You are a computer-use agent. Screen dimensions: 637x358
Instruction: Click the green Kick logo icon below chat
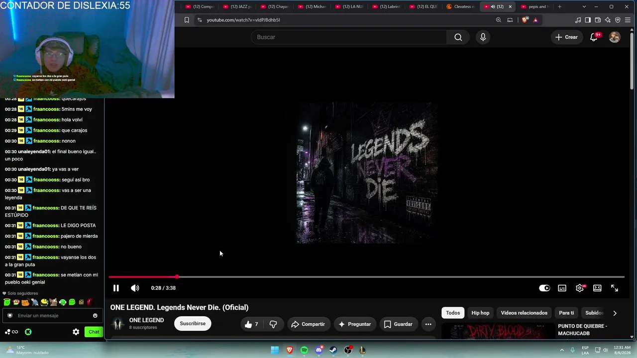tap(28, 332)
